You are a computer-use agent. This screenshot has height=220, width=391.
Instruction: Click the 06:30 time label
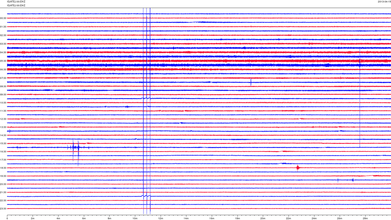pyautogui.click(x=3, y=70)
